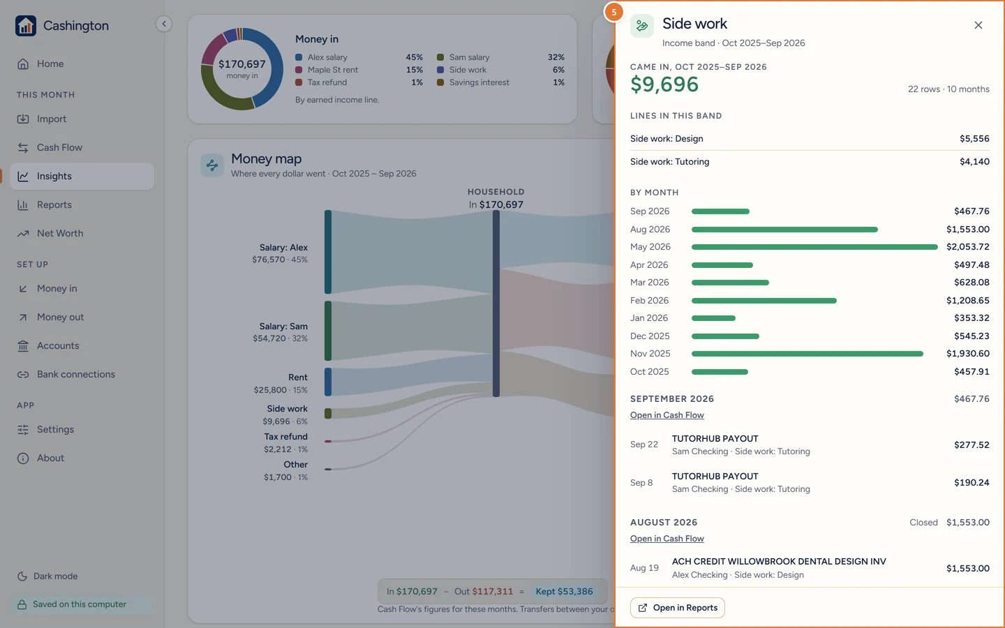This screenshot has width=1005, height=628.
Task: Click the Cashington logo icon
Action: (x=26, y=26)
